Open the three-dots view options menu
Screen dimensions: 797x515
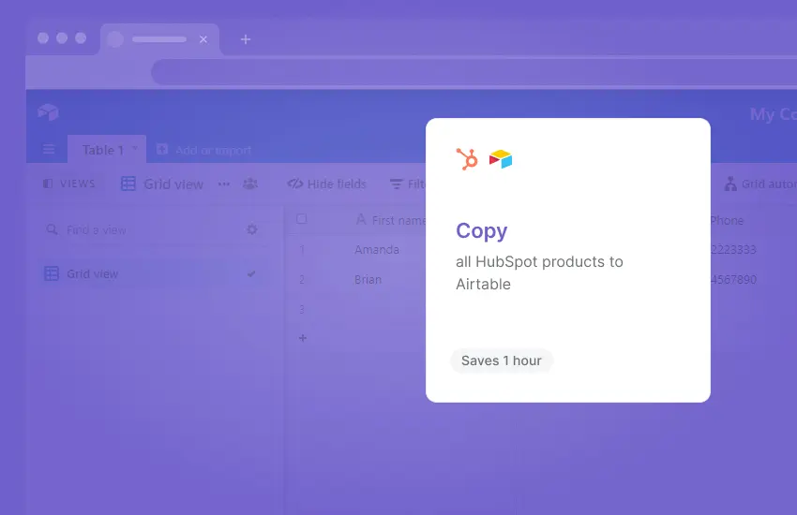[224, 184]
